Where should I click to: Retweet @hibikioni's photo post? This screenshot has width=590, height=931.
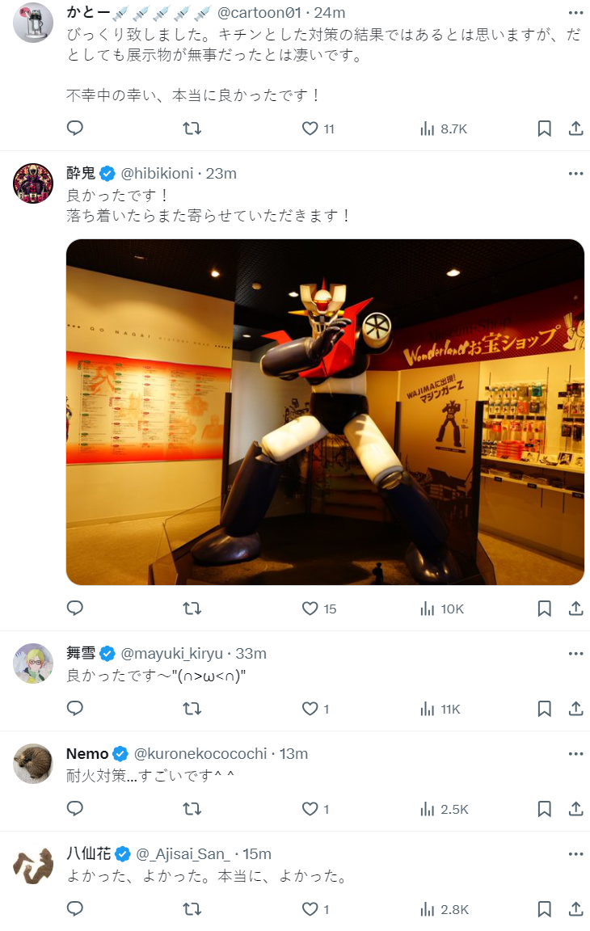(x=192, y=608)
